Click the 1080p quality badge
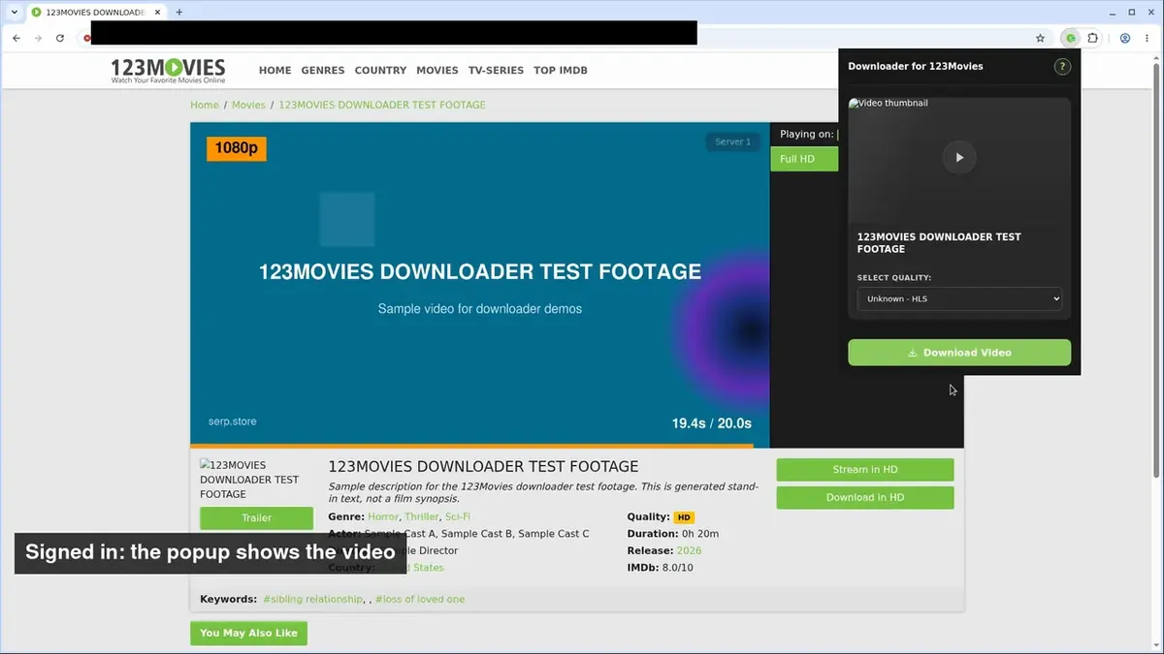 237,148
